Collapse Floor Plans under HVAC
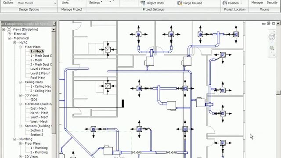The height and width of the screenshot is (158, 281). coord(20,47)
